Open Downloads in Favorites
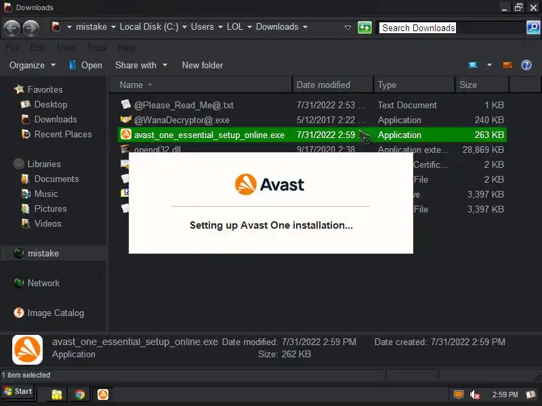 click(56, 120)
